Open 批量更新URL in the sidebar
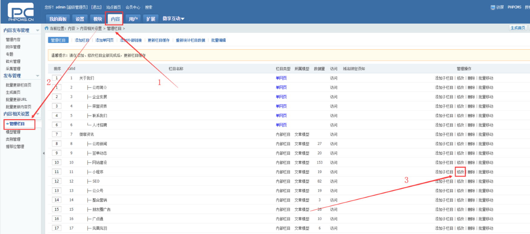This screenshot has height=234, width=530. (x=16, y=100)
